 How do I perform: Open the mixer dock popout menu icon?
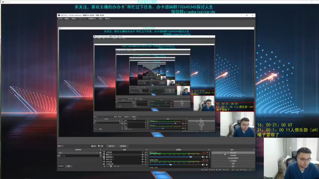coord(209,150)
